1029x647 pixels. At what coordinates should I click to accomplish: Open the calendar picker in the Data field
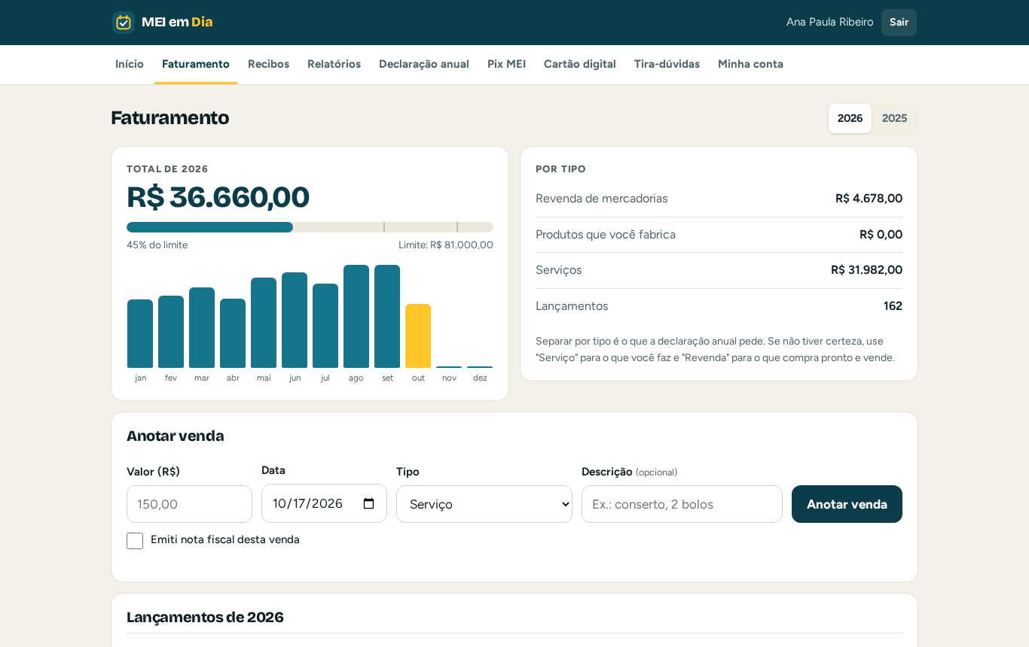(368, 504)
